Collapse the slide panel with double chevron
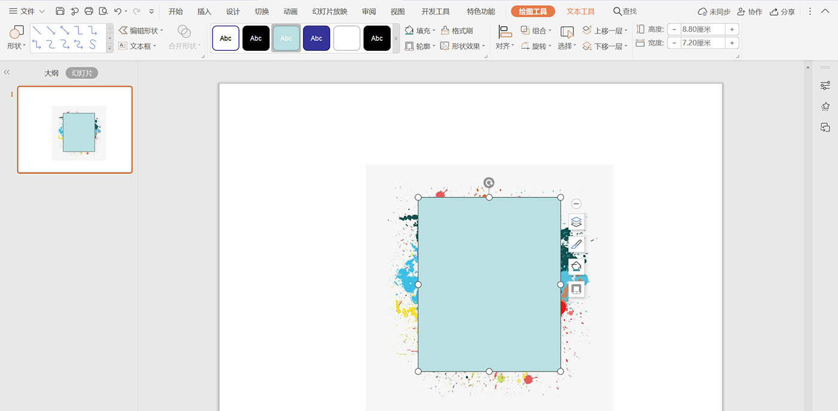The width and height of the screenshot is (838, 411). point(7,72)
